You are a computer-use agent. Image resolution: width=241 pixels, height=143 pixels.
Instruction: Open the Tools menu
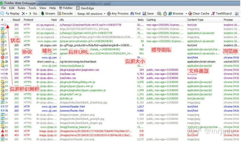click(x=32, y=8)
